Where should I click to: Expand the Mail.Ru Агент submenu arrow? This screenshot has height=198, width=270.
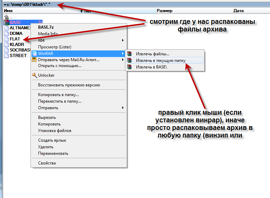(x=123, y=60)
